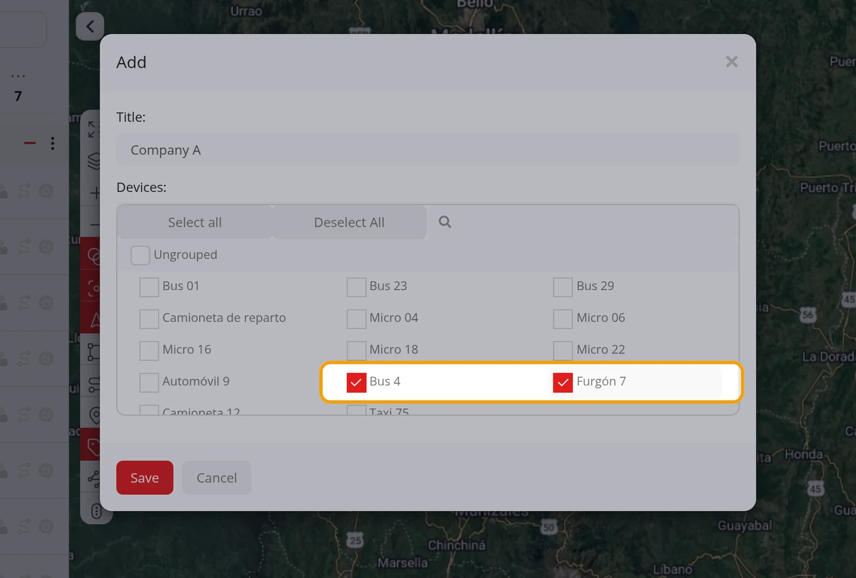The image size is (856, 578).
Task: Toggle fullscreen arrows on map toolbar
Action: click(92, 129)
